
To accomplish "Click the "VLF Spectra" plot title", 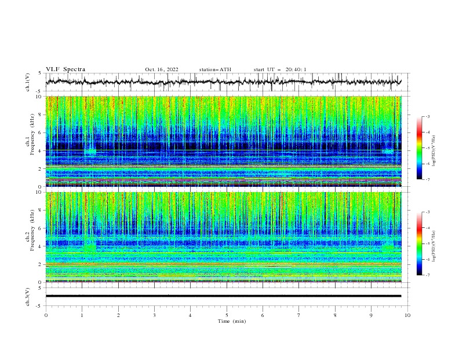I will (x=65, y=69).
